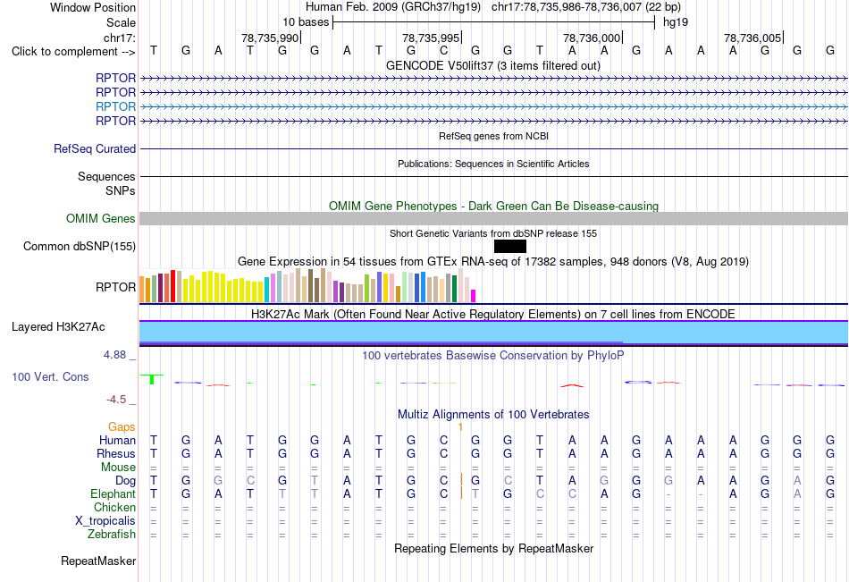Click the chr17:78,735,986-78,736,007 position text
Viewport: 849px width, 582px height.
(586, 7)
